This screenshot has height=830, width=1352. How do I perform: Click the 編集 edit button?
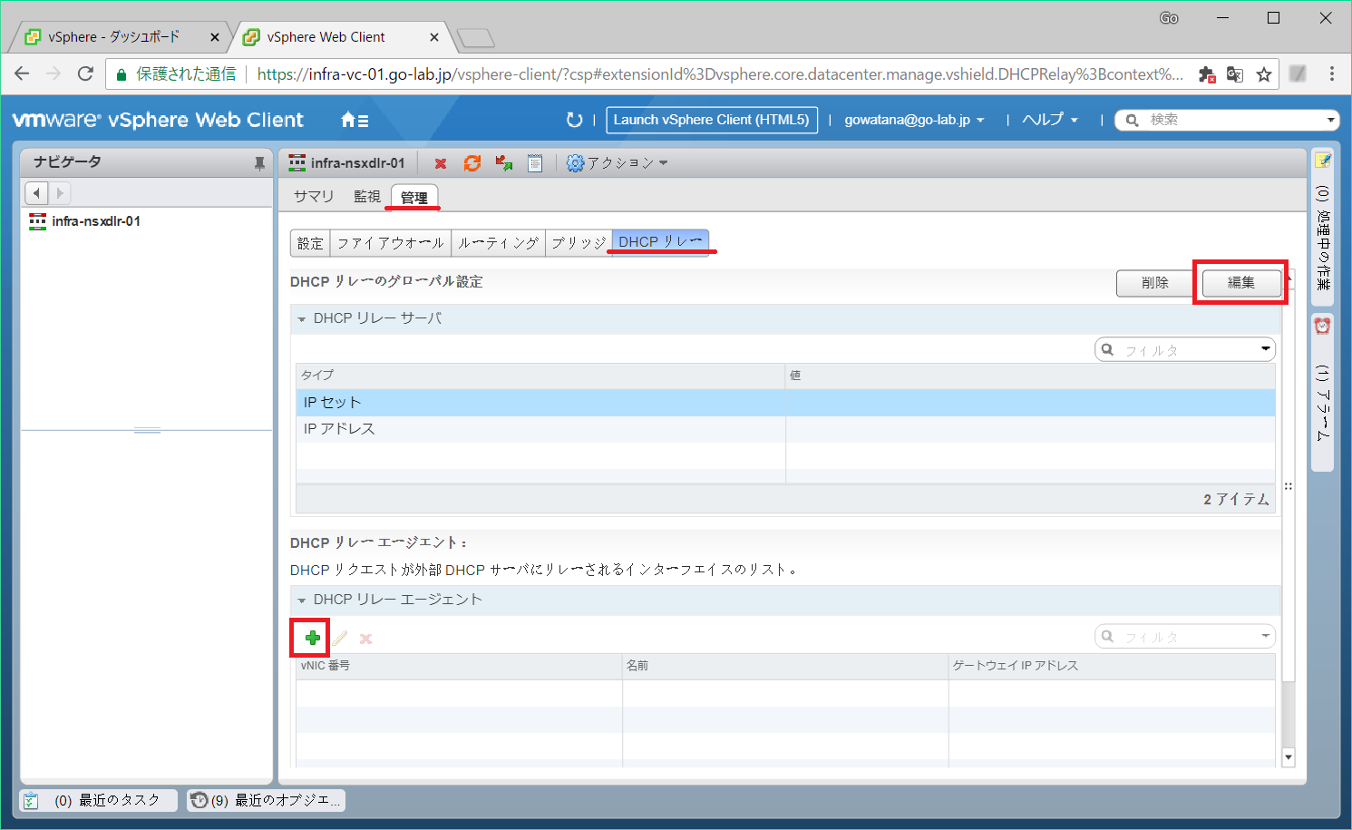1240,283
